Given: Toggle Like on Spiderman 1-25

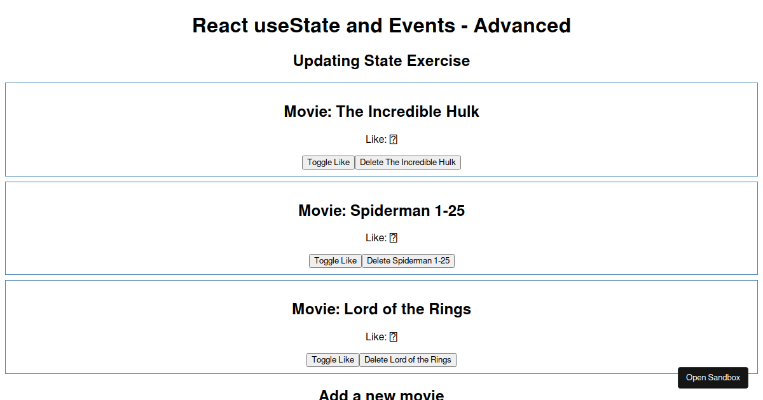Looking at the screenshot, I should pyautogui.click(x=335, y=260).
